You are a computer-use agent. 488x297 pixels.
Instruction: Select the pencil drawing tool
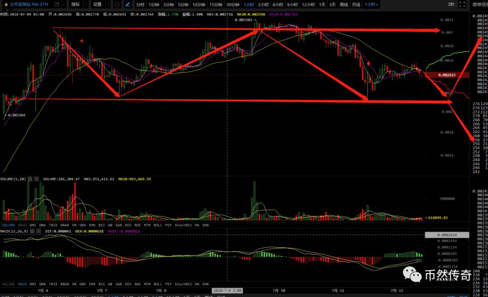point(127,5)
